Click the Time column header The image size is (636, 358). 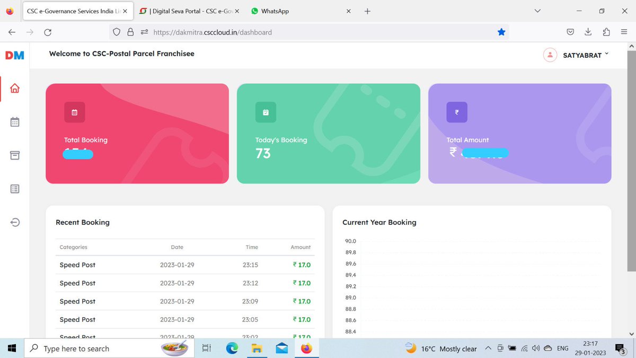(x=252, y=247)
